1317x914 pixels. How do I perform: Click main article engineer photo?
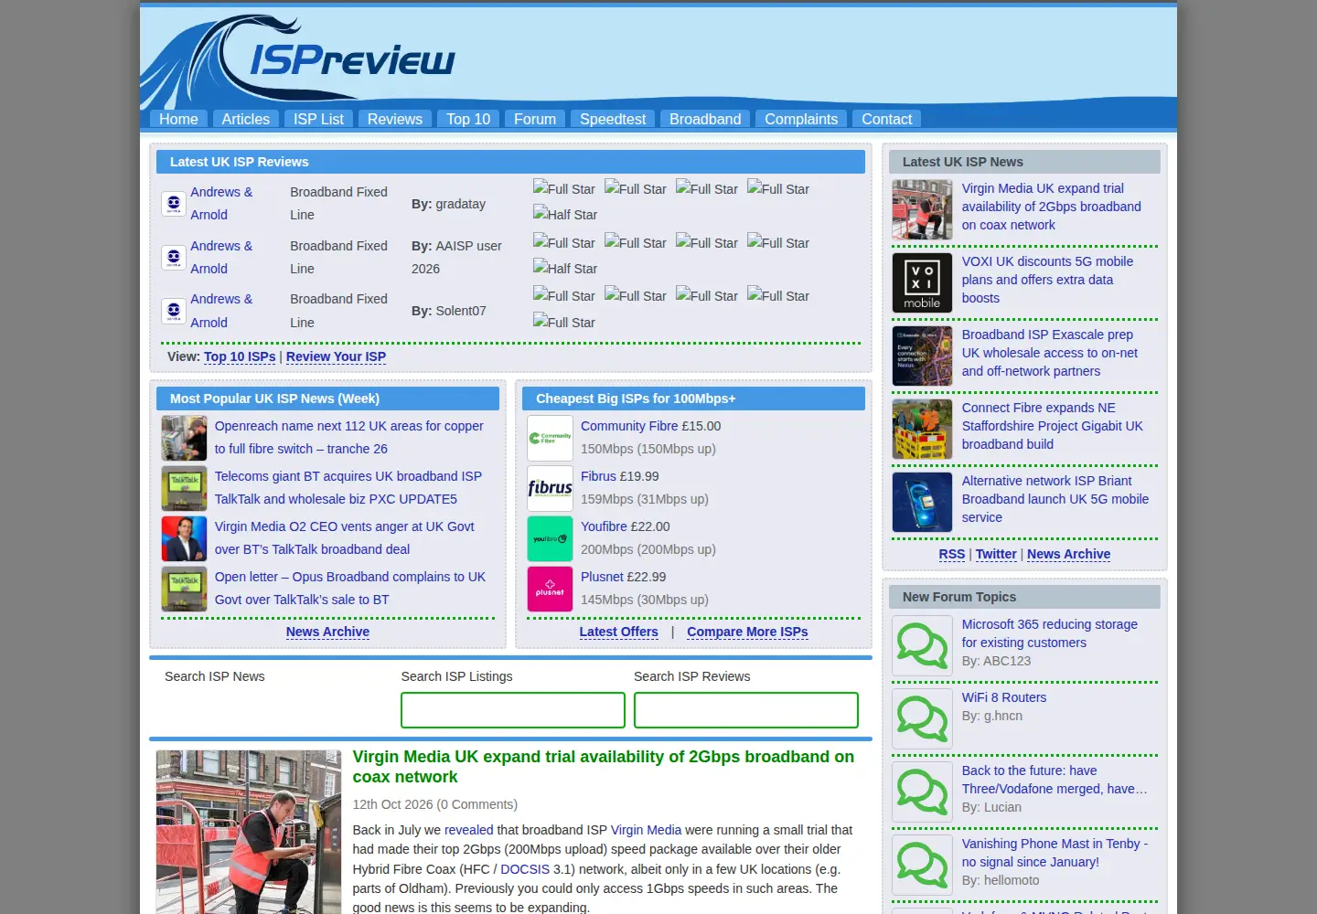pyautogui.click(x=249, y=832)
